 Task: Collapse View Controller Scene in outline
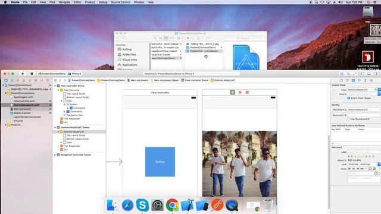coord(55,86)
